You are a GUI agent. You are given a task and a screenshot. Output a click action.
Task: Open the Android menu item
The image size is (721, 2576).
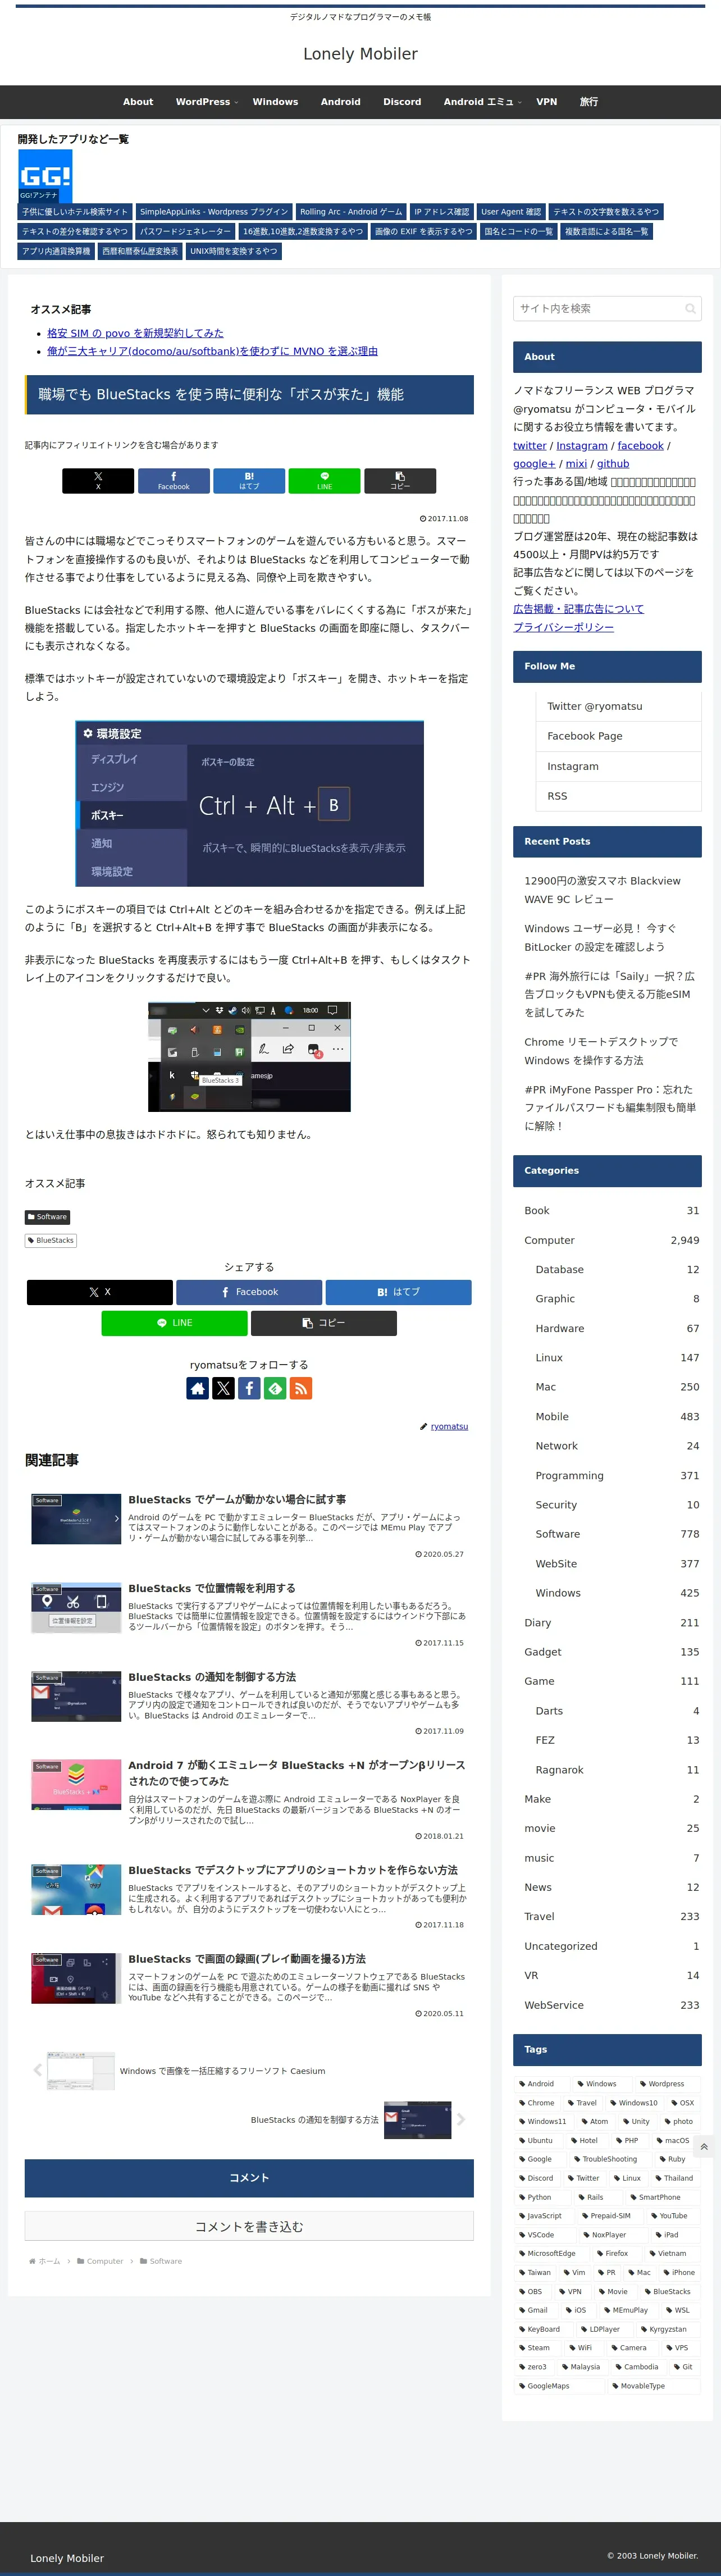click(341, 102)
